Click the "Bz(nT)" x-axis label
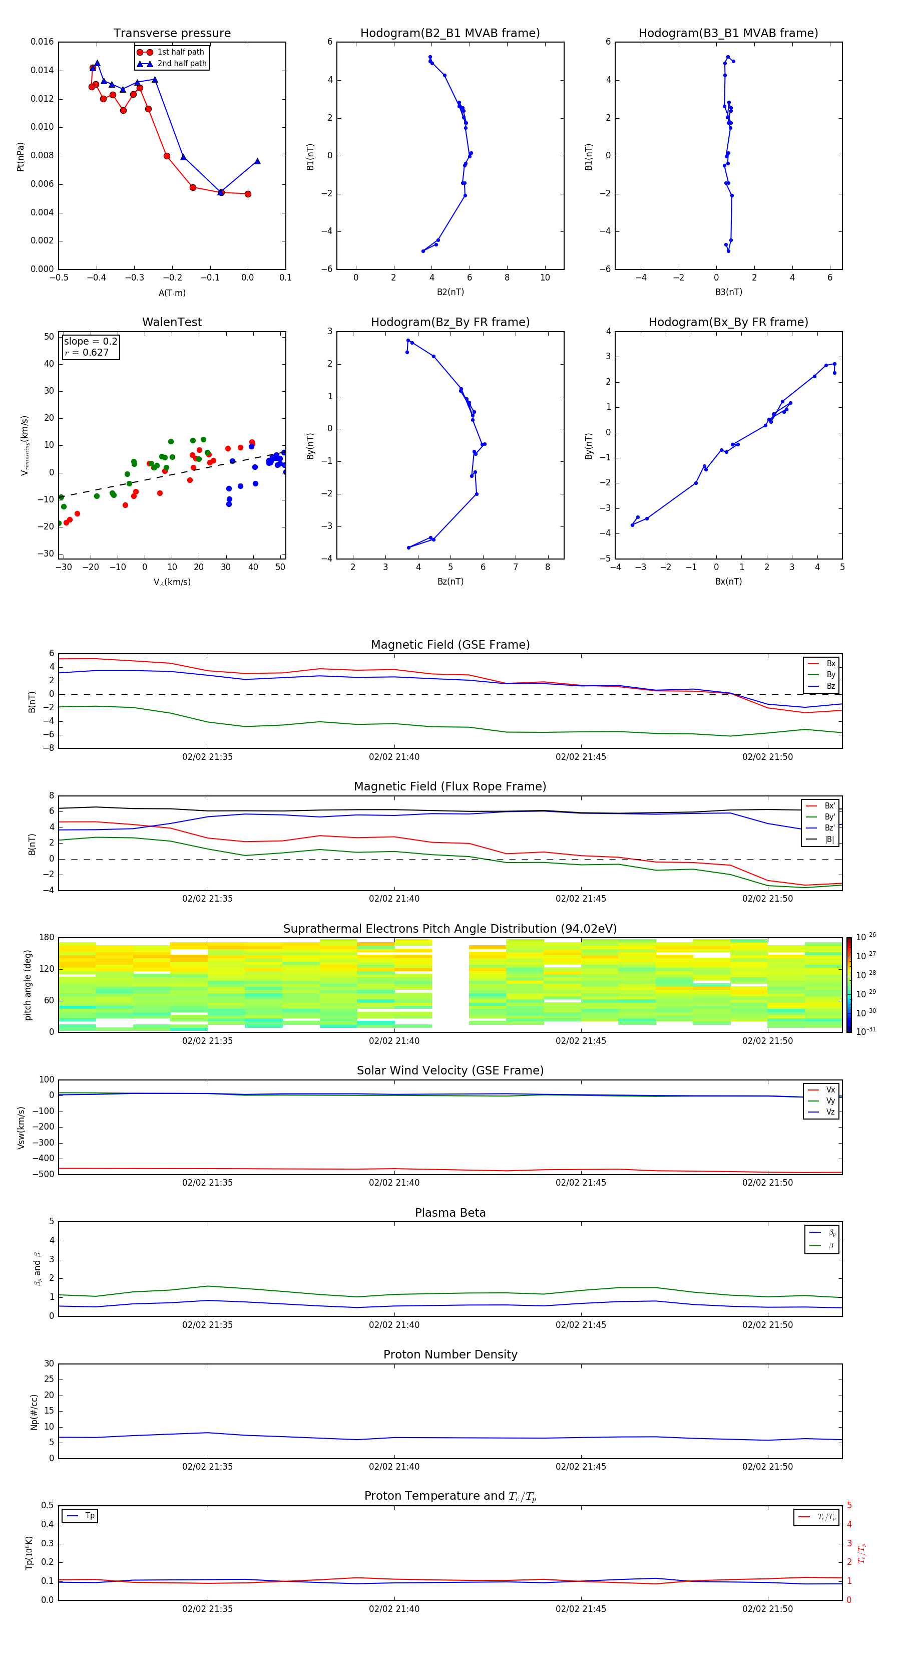Screen dimensions: 901x1653 click(450, 582)
